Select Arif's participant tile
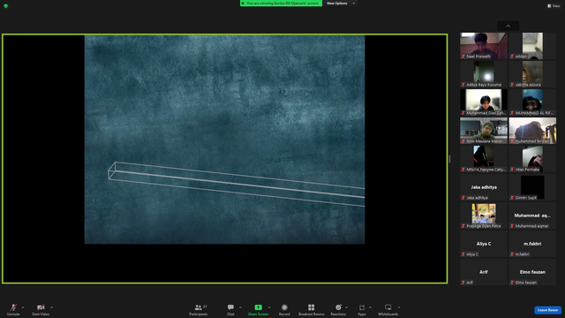 point(484,272)
